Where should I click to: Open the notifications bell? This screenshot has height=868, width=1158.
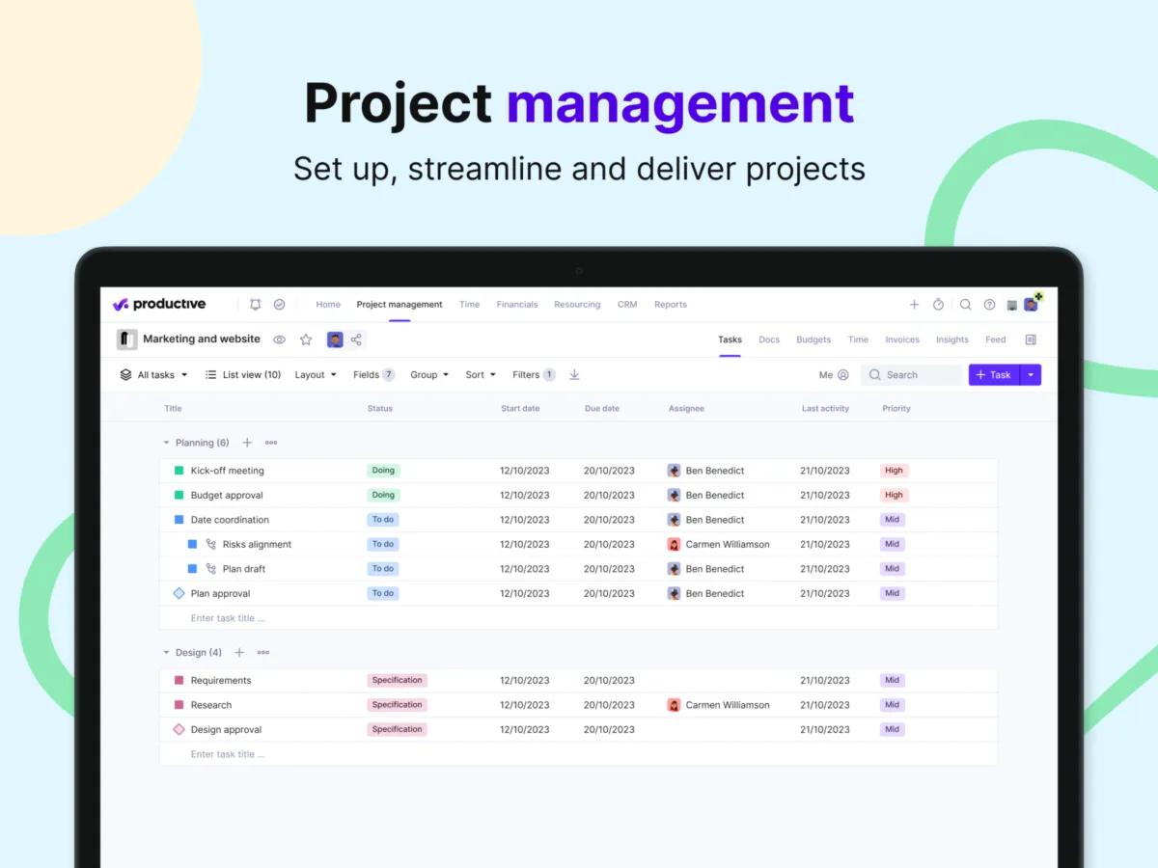pyautogui.click(x=255, y=305)
